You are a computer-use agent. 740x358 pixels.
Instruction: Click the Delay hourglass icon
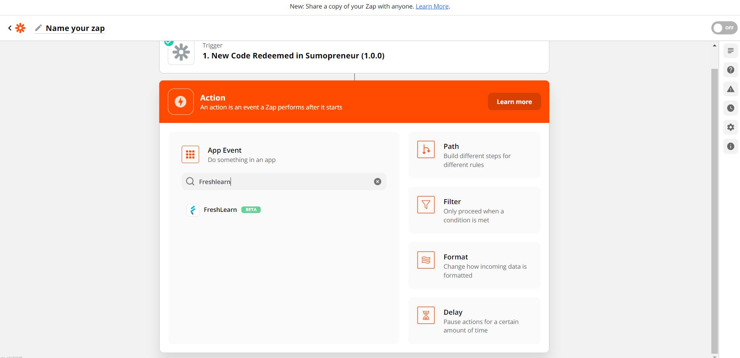426,315
